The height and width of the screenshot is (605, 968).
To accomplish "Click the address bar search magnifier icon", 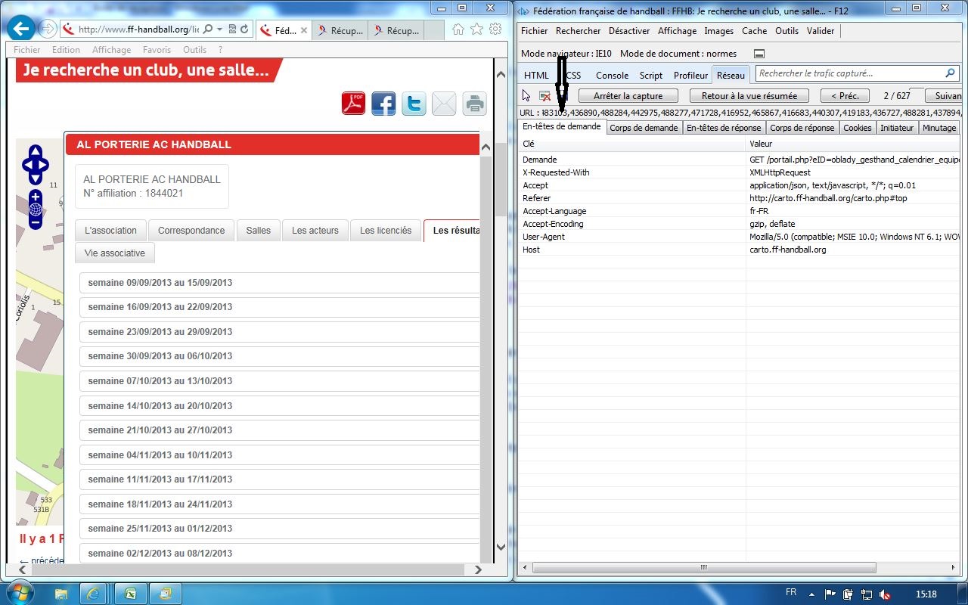I will 208,29.
